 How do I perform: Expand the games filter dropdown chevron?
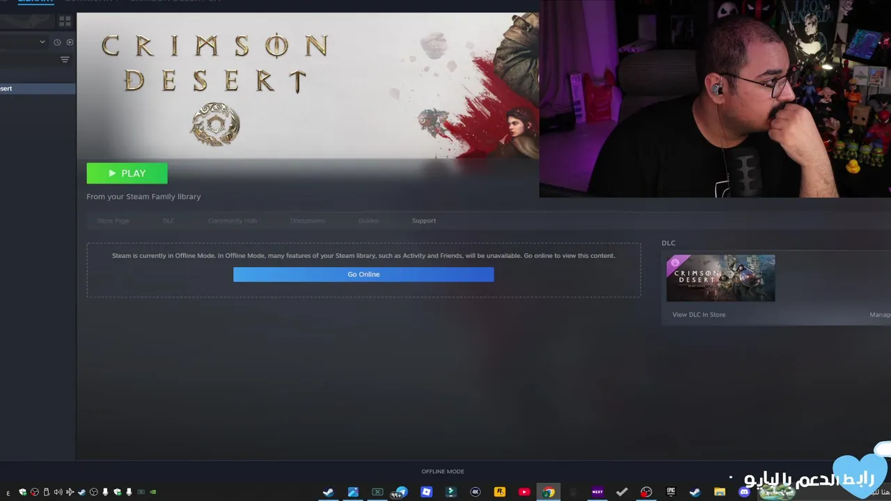tap(42, 42)
